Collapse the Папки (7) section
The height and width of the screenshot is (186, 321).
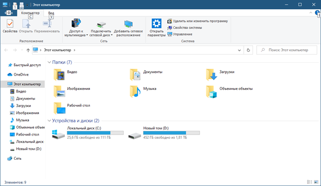49,62
